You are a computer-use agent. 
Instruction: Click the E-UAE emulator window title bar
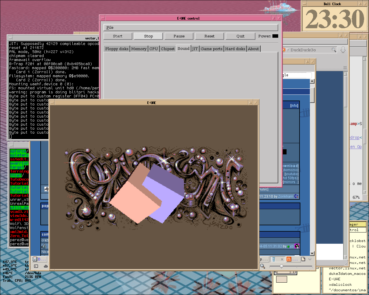[152, 103]
